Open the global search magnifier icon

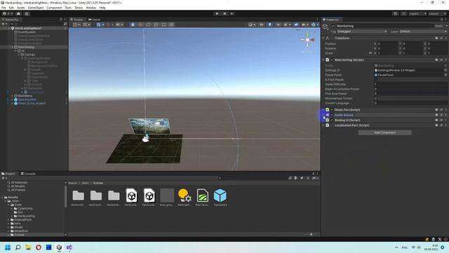click(403, 13)
